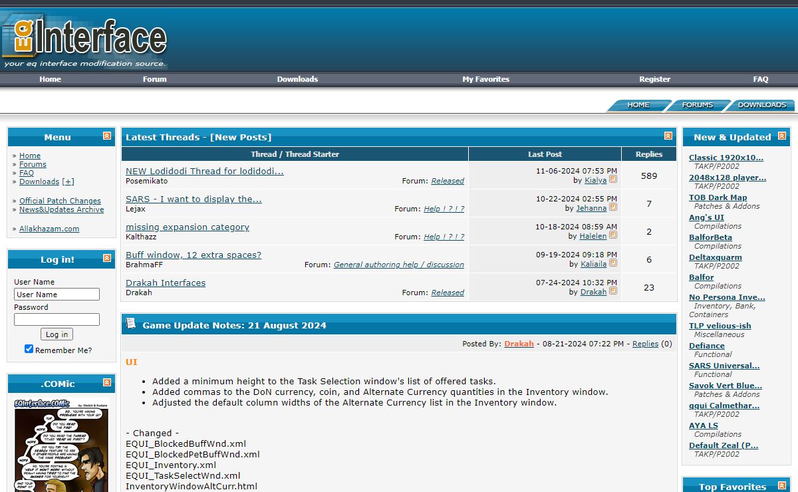798x492 pixels.
Task: Expand Downloads with the [+] toggle
Action: 68,182
